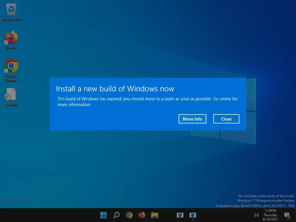
Task: Launch Firefox from the taskbar
Action: [x=142, y=215]
